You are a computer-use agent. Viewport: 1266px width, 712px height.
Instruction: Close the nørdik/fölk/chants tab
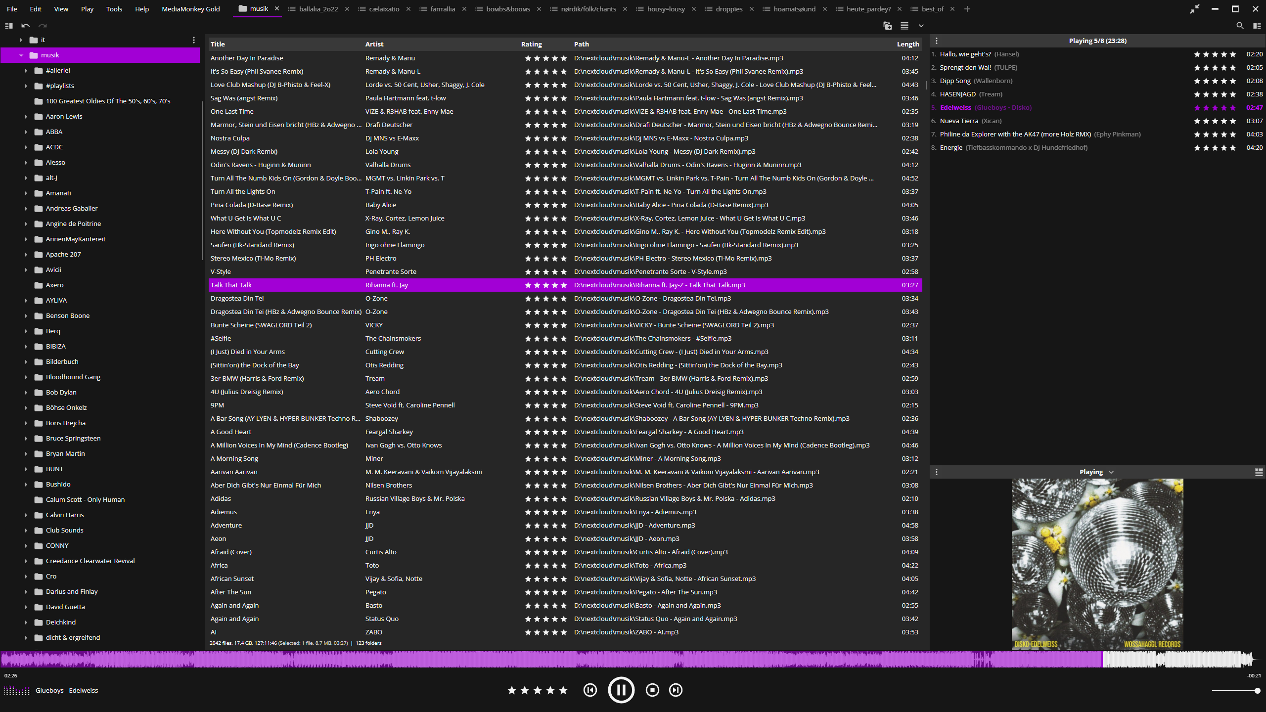(625, 9)
